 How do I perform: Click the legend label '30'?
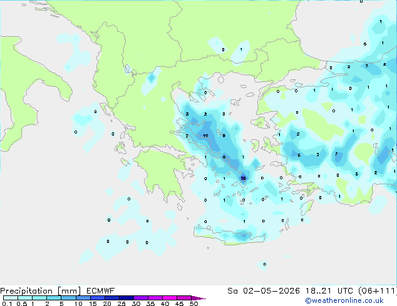pos(136,304)
